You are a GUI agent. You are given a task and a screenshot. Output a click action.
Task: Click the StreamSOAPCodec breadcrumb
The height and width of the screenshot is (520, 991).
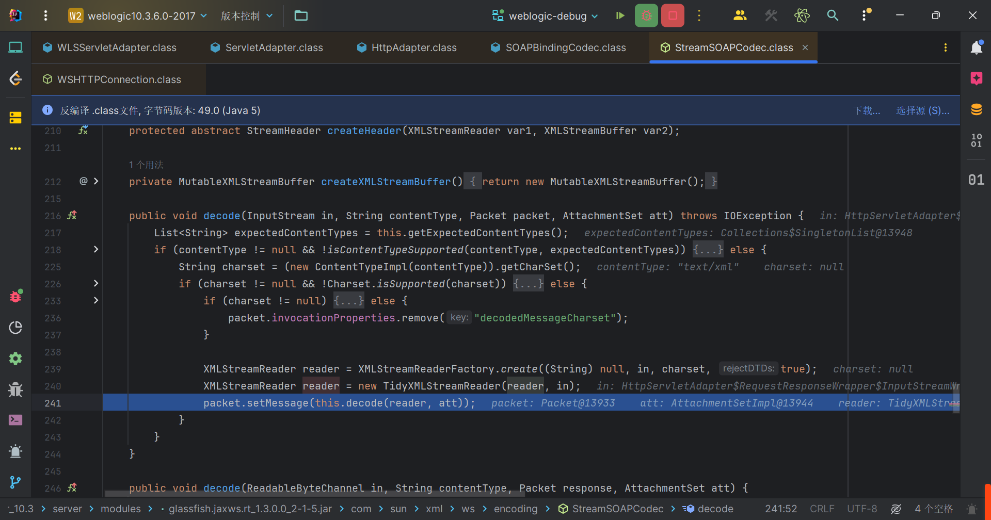tap(612, 509)
